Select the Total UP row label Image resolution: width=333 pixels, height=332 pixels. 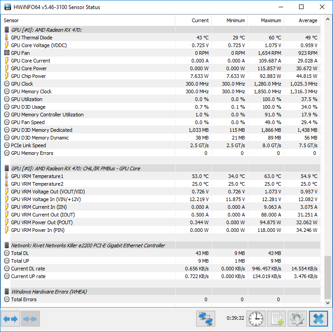20,261
